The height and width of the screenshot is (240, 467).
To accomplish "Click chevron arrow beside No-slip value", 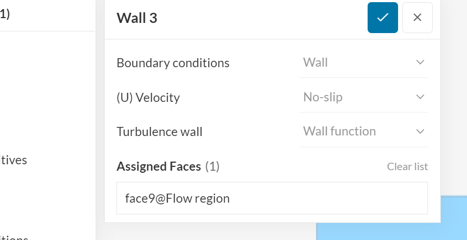I will pyautogui.click(x=420, y=97).
